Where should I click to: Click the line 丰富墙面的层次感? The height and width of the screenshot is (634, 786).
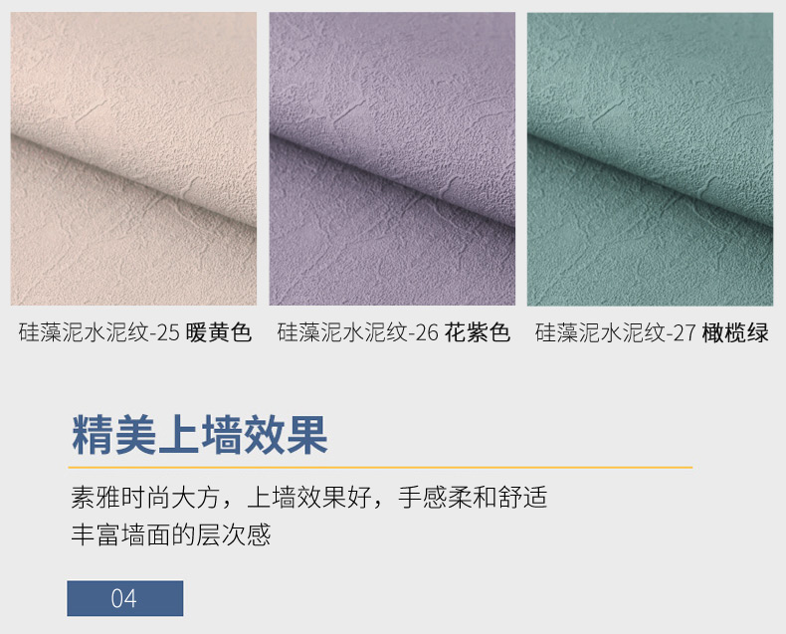(x=171, y=534)
